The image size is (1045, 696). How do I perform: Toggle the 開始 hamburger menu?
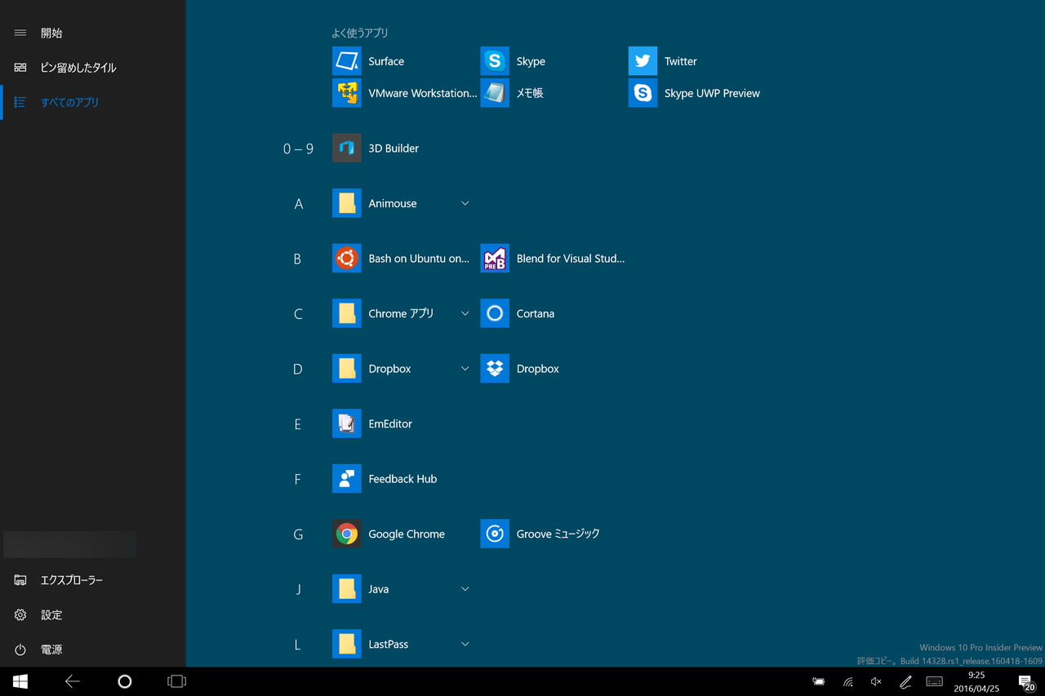(x=20, y=33)
